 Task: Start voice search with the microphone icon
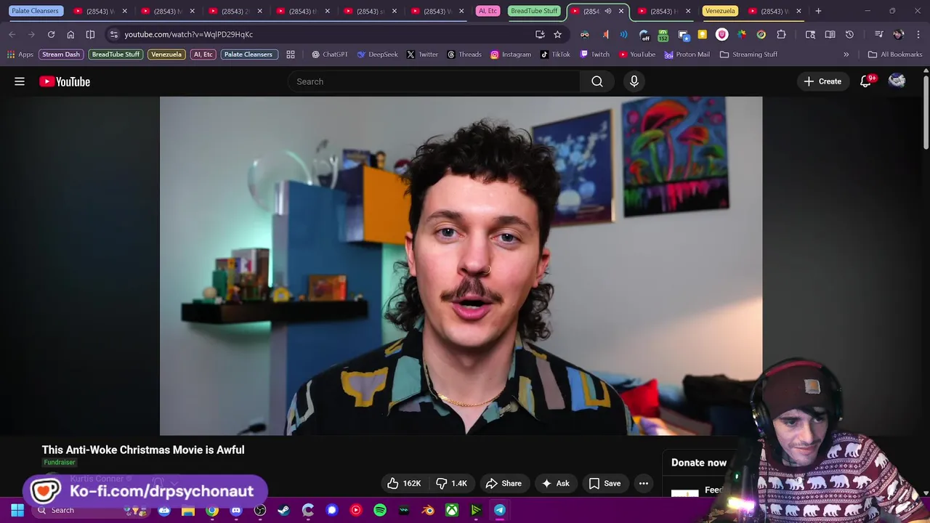click(634, 81)
